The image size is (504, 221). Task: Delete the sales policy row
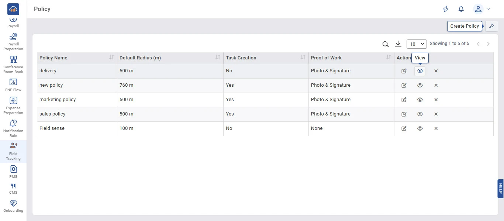tap(436, 114)
